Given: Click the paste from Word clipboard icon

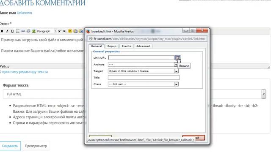Looking at the screenshot, I should click(x=81, y=31).
